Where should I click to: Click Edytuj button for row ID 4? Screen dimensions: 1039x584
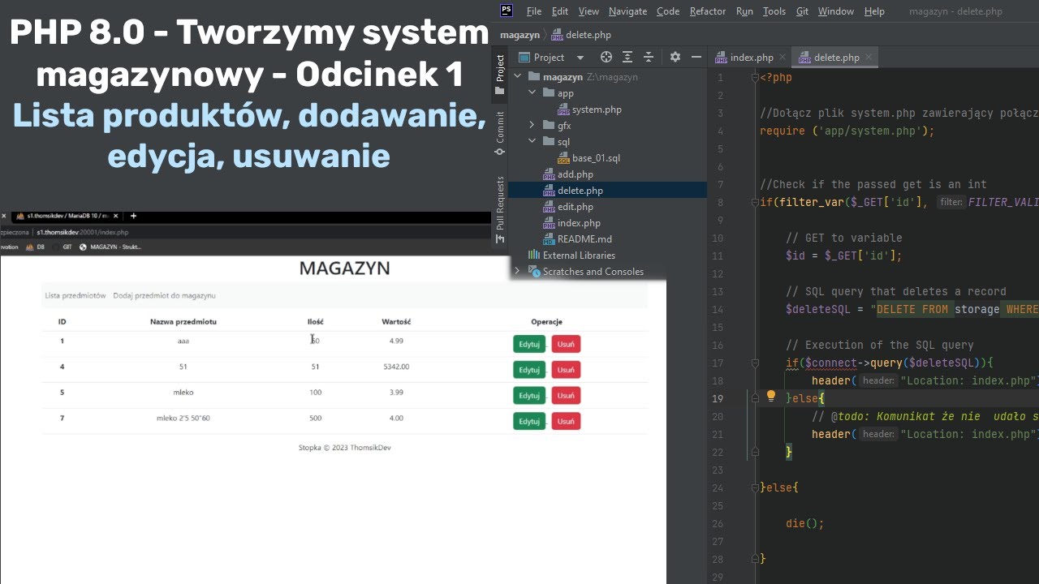[529, 369]
